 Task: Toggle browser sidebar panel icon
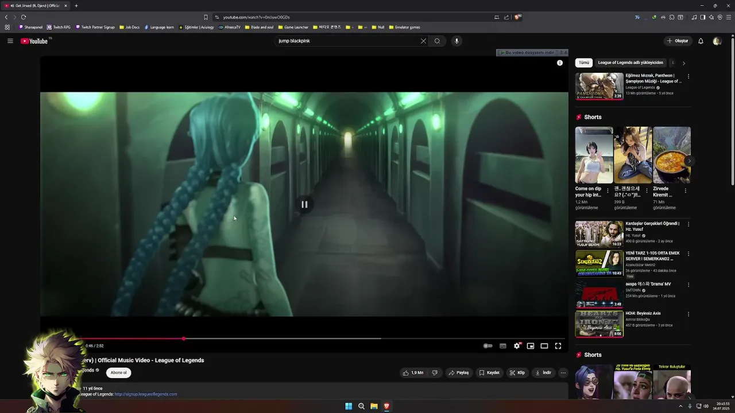tap(702, 17)
